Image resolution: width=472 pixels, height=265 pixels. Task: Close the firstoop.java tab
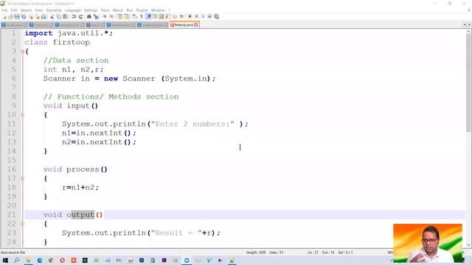196,25
